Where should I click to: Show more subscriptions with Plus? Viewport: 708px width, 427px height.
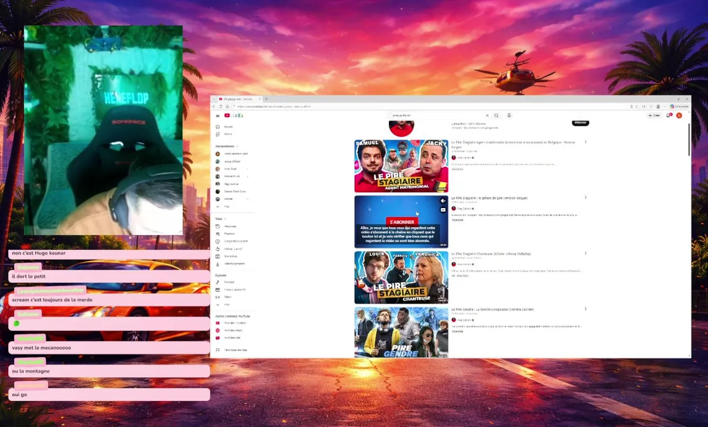[224, 207]
